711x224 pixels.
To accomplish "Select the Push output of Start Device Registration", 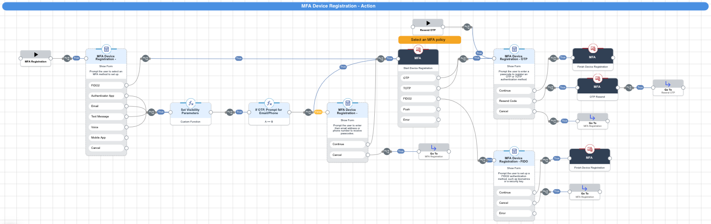I will 418,109.
